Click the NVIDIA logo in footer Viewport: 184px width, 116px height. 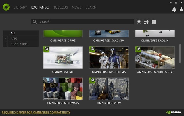point(174,112)
